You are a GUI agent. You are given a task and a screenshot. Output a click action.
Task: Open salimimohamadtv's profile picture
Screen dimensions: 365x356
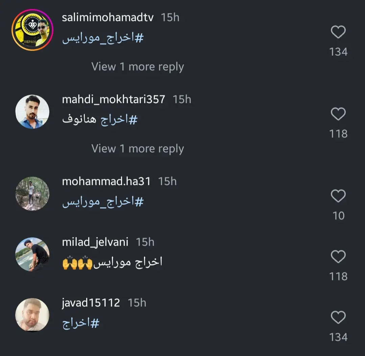(x=32, y=30)
